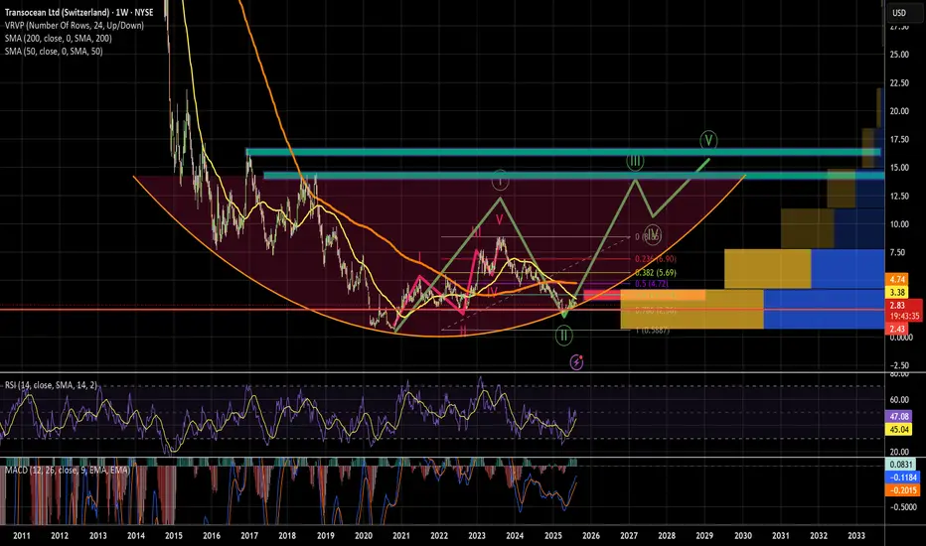Click the green down-arrow marker
This screenshot has width=926, height=546.
coord(564,314)
